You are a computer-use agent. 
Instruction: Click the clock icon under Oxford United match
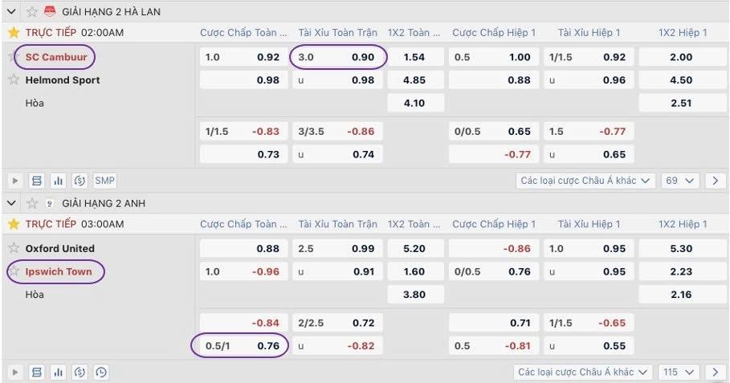[x=100, y=373]
